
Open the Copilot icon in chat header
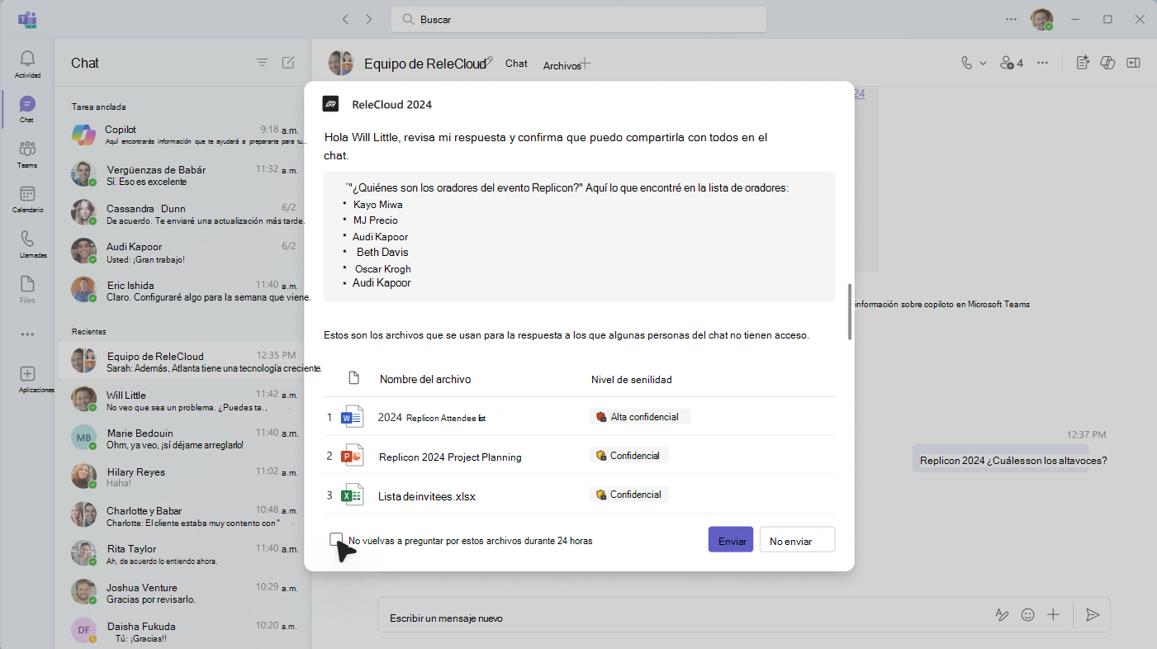click(1109, 63)
